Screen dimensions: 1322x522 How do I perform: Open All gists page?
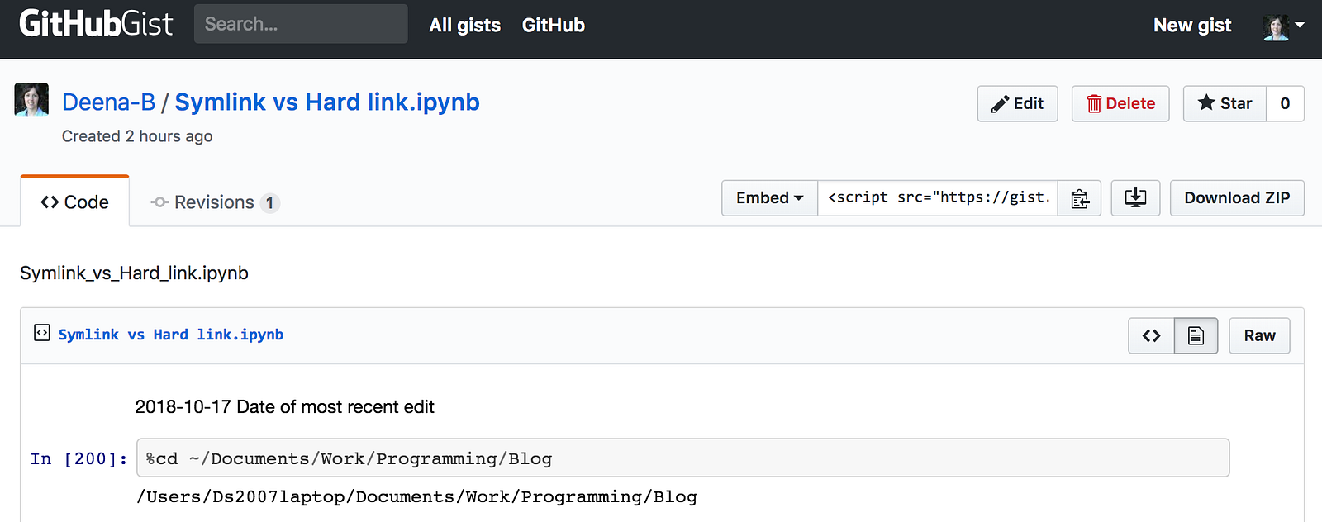(464, 26)
